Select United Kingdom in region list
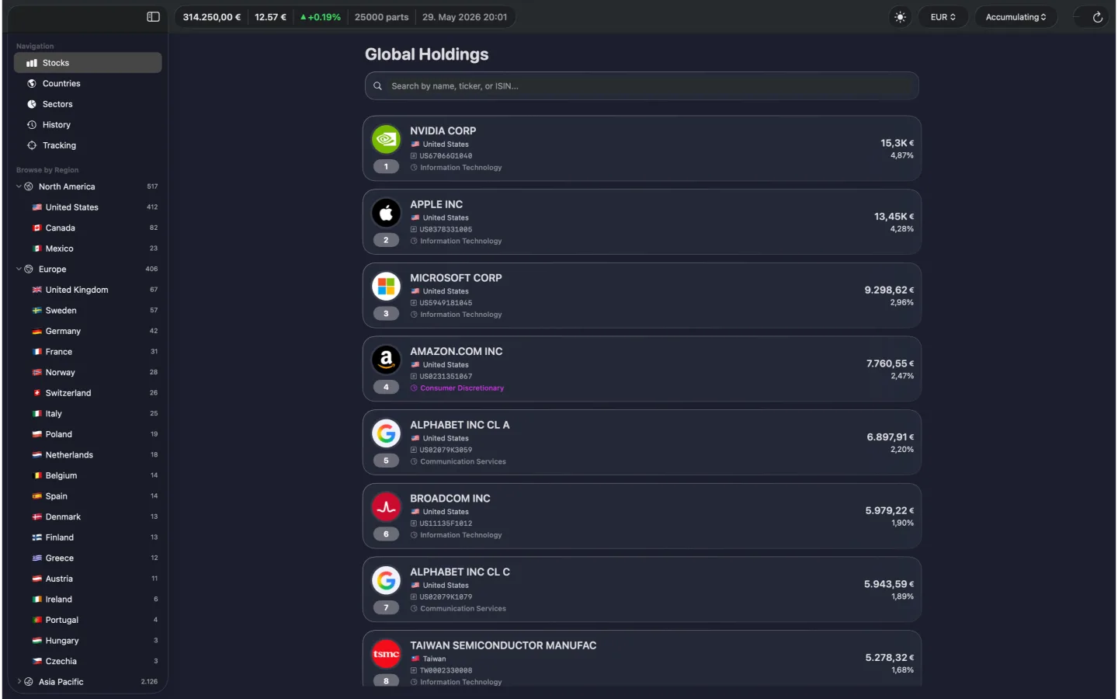The height and width of the screenshot is (699, 1118). click(88, 290)
